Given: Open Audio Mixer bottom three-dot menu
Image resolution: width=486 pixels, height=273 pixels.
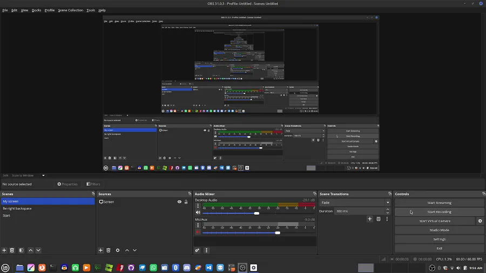Looking at the screenshot, I should tap(206, 250).
